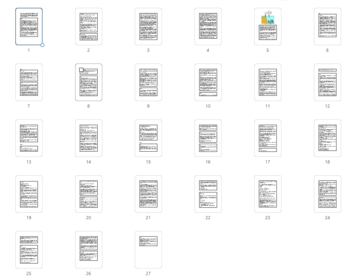Open page 5 thumbnail with the colored illustration
The width and height of the screenshot is (349, 280).
click(267, 27)
